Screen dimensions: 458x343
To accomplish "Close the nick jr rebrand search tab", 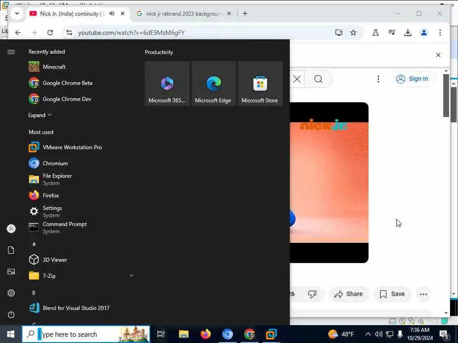I will point(229,14).
